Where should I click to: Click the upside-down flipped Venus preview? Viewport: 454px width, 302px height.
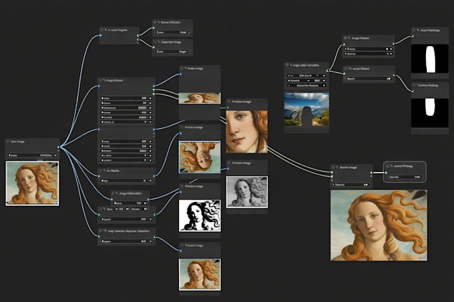200,157
